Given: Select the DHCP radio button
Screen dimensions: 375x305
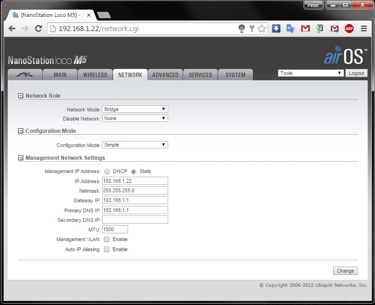Looking at the screenshot, I should (107, 172).
